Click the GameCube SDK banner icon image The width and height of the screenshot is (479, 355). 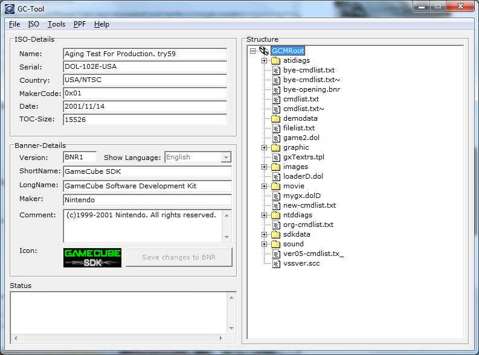(x=92, y=258)
